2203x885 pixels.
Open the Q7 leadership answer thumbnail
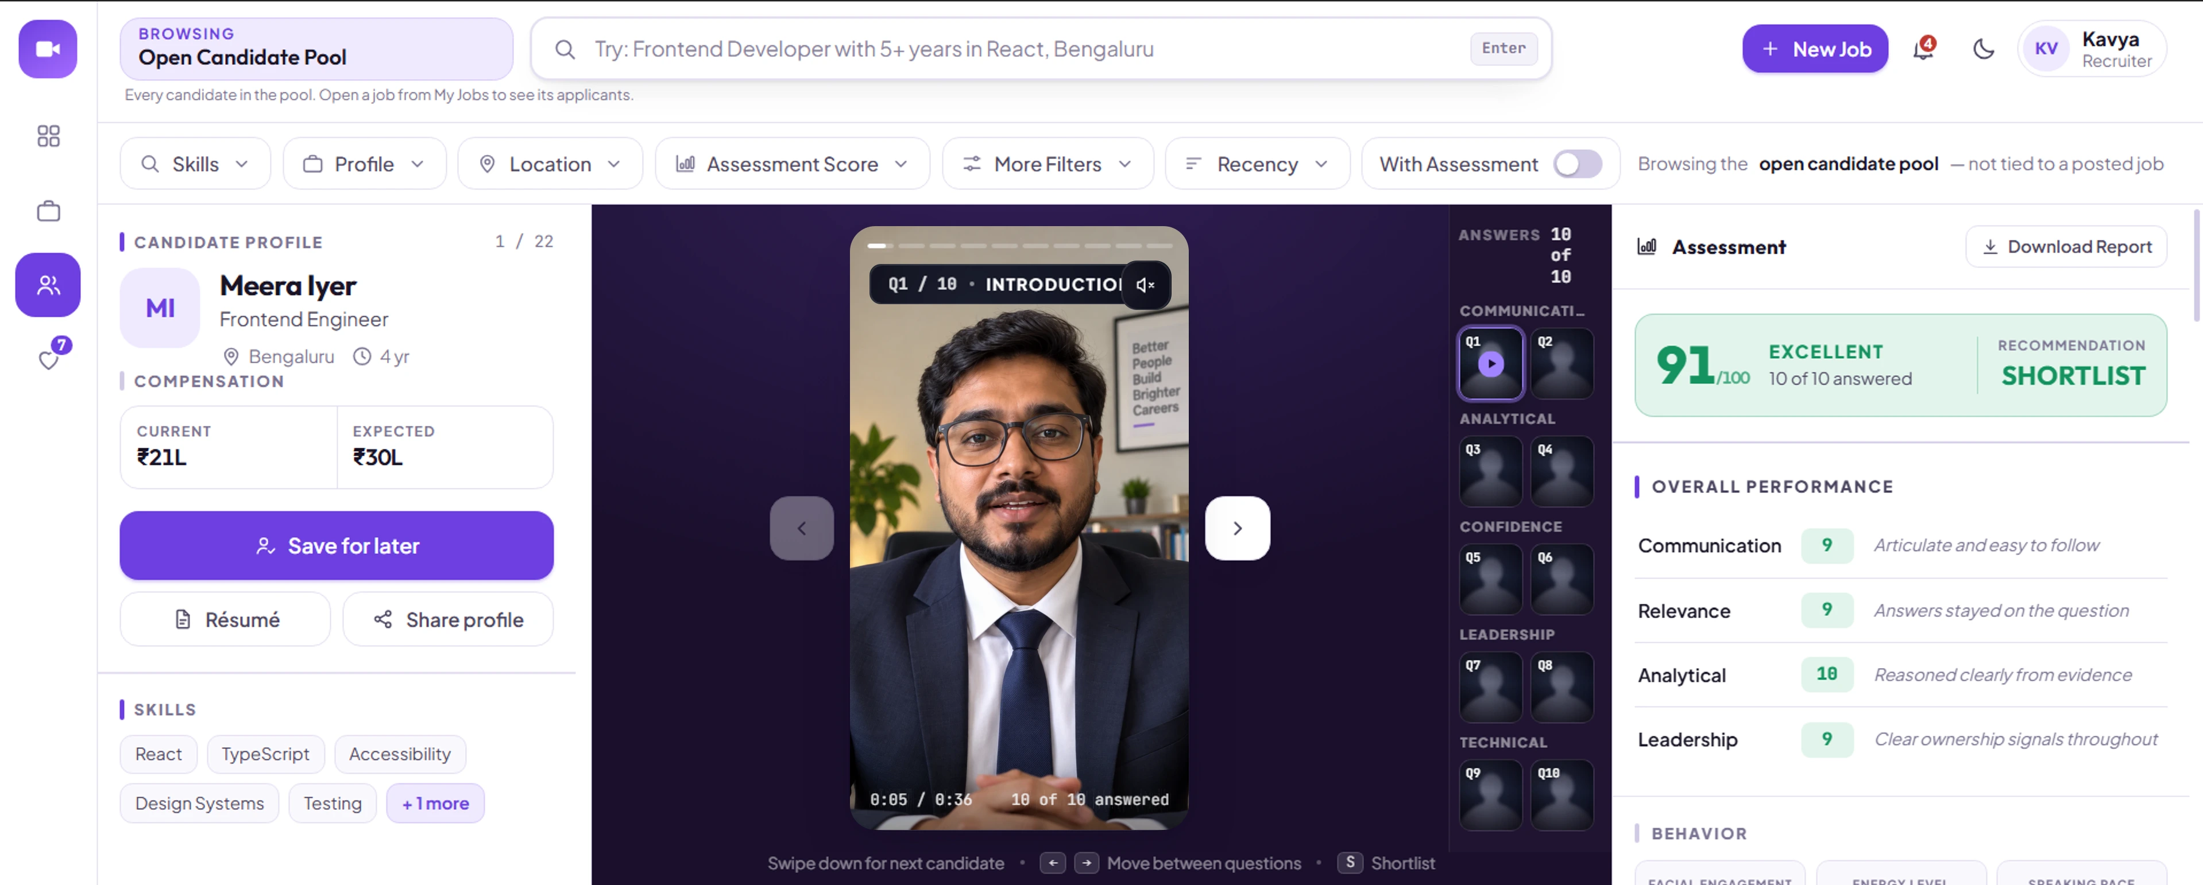(1490, 688)
